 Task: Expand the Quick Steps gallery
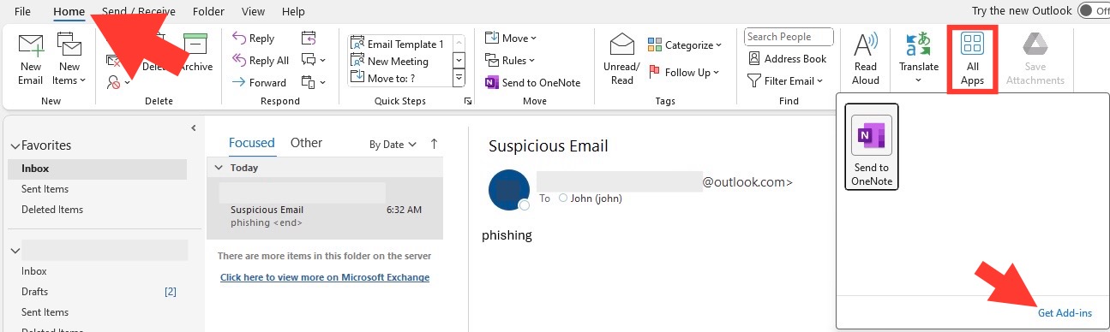tap(459, 79)
